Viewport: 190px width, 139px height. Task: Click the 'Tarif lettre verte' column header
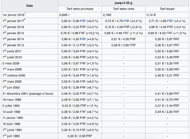[123, 9]
